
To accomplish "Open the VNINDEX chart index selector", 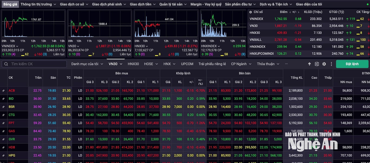I will (10, 46).
